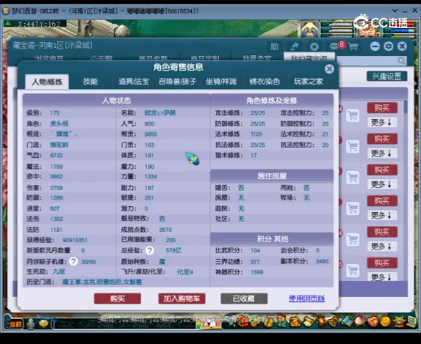421x344 pixels.
Task: Expand the bottommost 更多 dropdown in the listing
Action: (x=382, y=276)
